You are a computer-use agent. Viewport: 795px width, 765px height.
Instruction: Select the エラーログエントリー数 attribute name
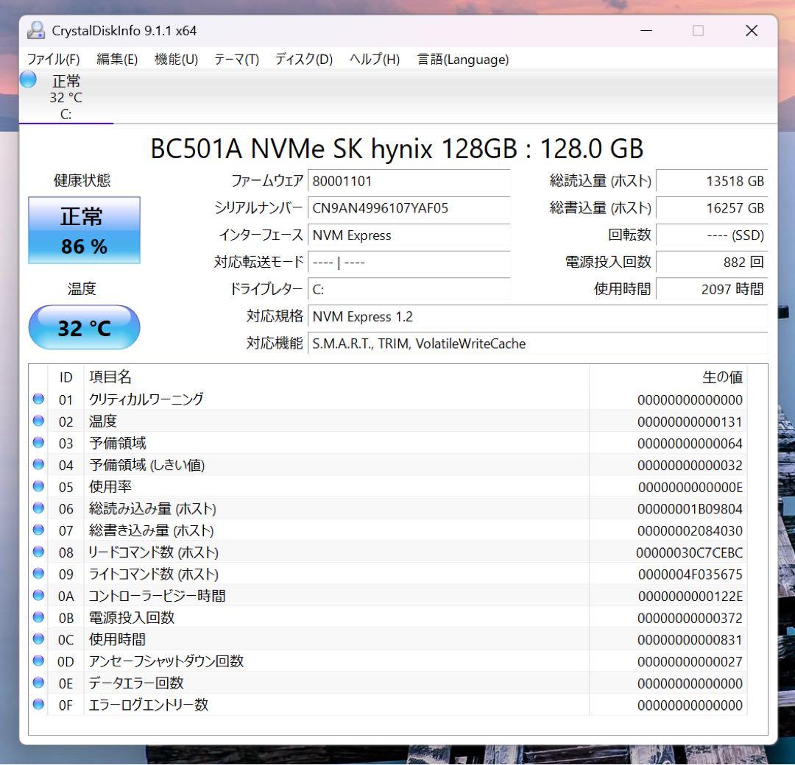click(149, 704)
